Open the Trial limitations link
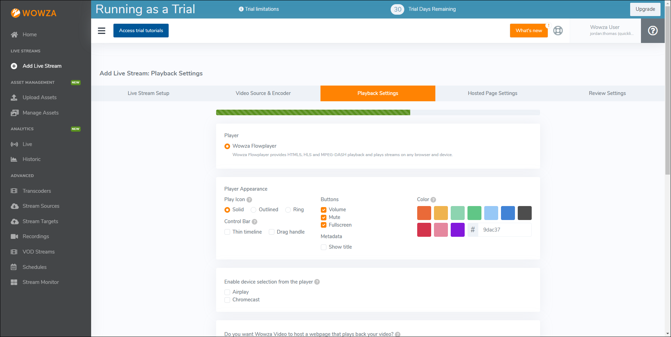This screenshot has height=337, width=671. (x=259, y=9)
